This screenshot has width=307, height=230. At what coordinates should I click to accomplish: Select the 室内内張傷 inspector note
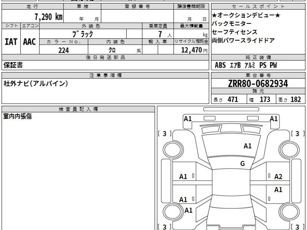coord(17,117)
